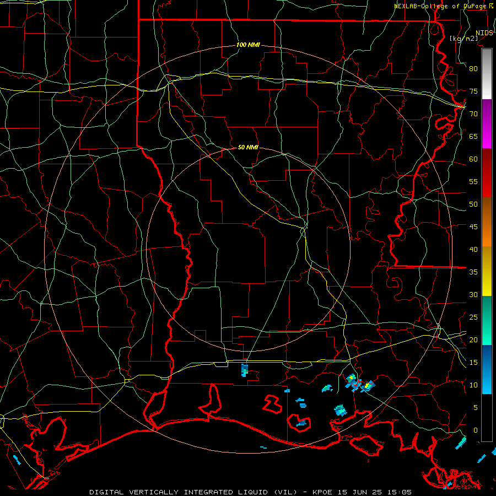Pick the black bottom segment of color bar
The image size is (496, 496).
point(487,418)
